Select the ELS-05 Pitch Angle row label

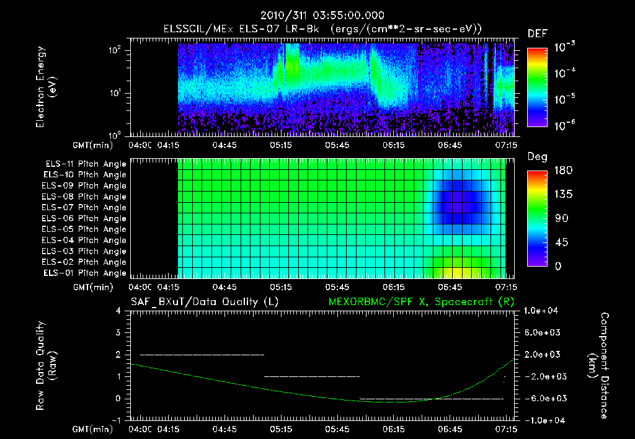84,229
